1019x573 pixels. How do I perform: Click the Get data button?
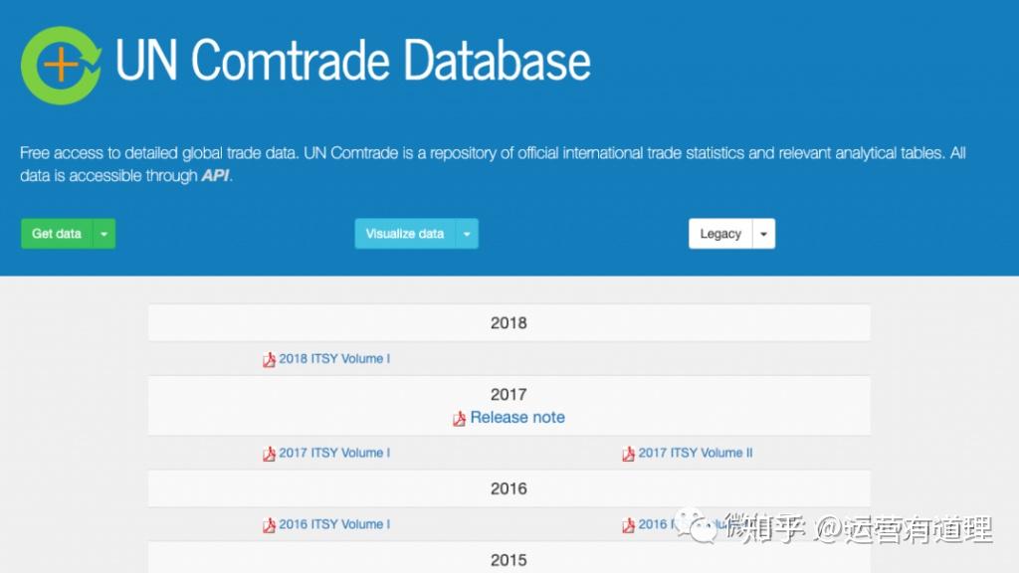55,233
